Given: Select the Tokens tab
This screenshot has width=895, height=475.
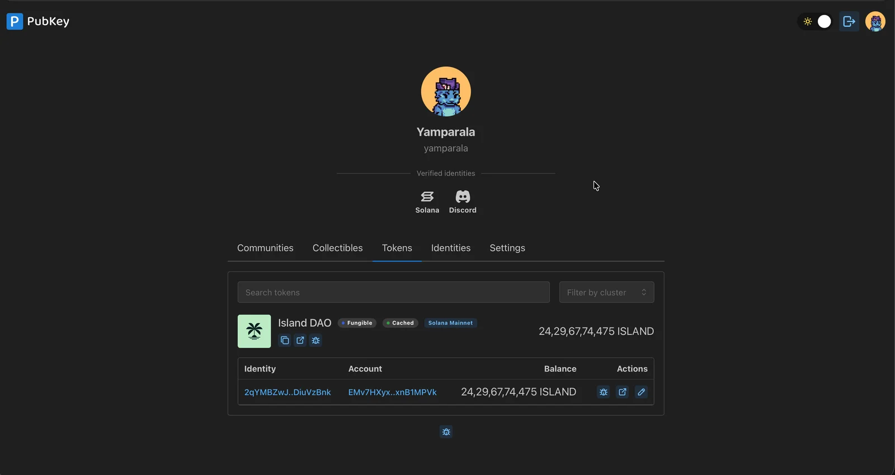Looking at the screenshot, I should click(x=397, y=248).
